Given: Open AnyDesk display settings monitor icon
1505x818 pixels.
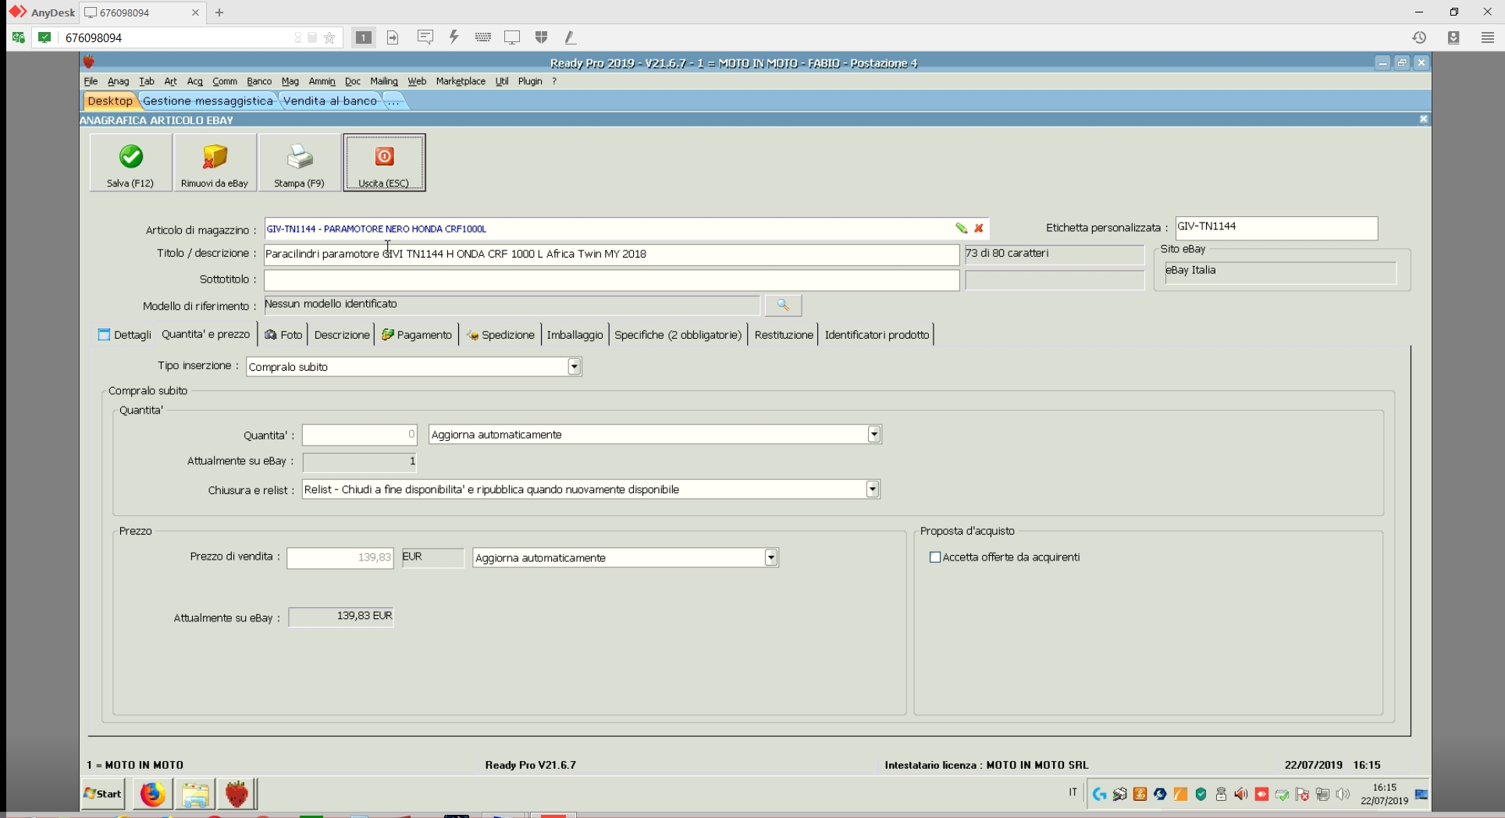Looking at the screenshot, I should (512, 37).
